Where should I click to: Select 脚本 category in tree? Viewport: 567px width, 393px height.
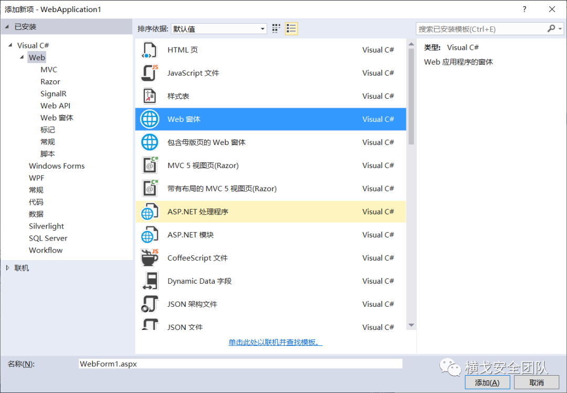tap(47, 154)
